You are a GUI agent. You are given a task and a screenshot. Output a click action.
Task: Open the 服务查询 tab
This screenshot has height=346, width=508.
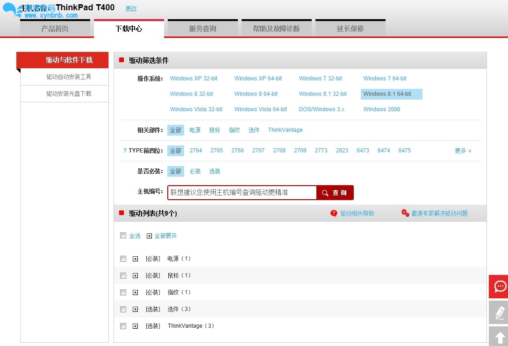coord(203,28)
